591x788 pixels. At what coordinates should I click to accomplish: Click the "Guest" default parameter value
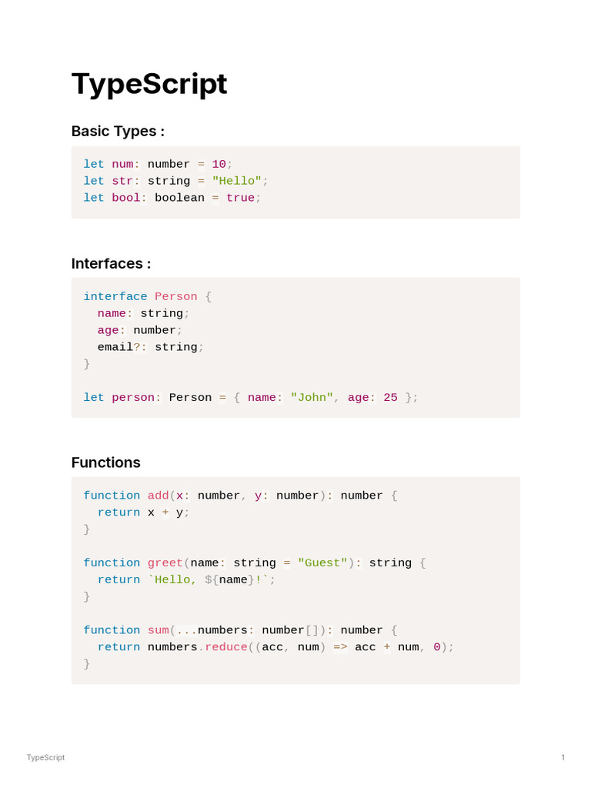(x=322, y=563)
